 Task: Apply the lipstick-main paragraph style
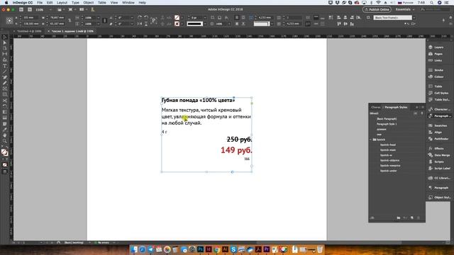click(388, 150)
